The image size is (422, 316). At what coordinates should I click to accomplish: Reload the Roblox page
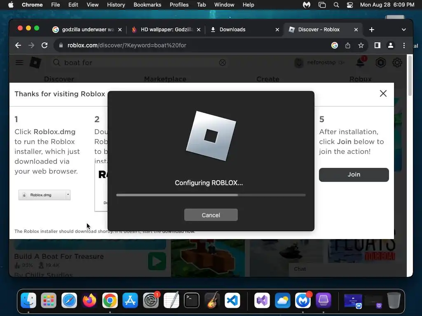(x=45, y=45)
